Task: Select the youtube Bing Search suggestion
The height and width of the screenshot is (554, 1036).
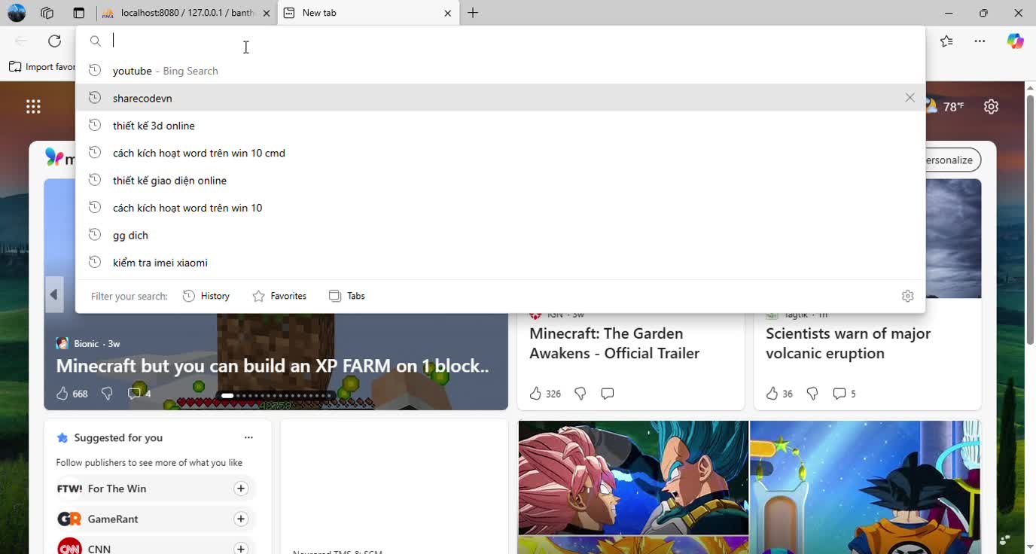Action: [164, 70]
